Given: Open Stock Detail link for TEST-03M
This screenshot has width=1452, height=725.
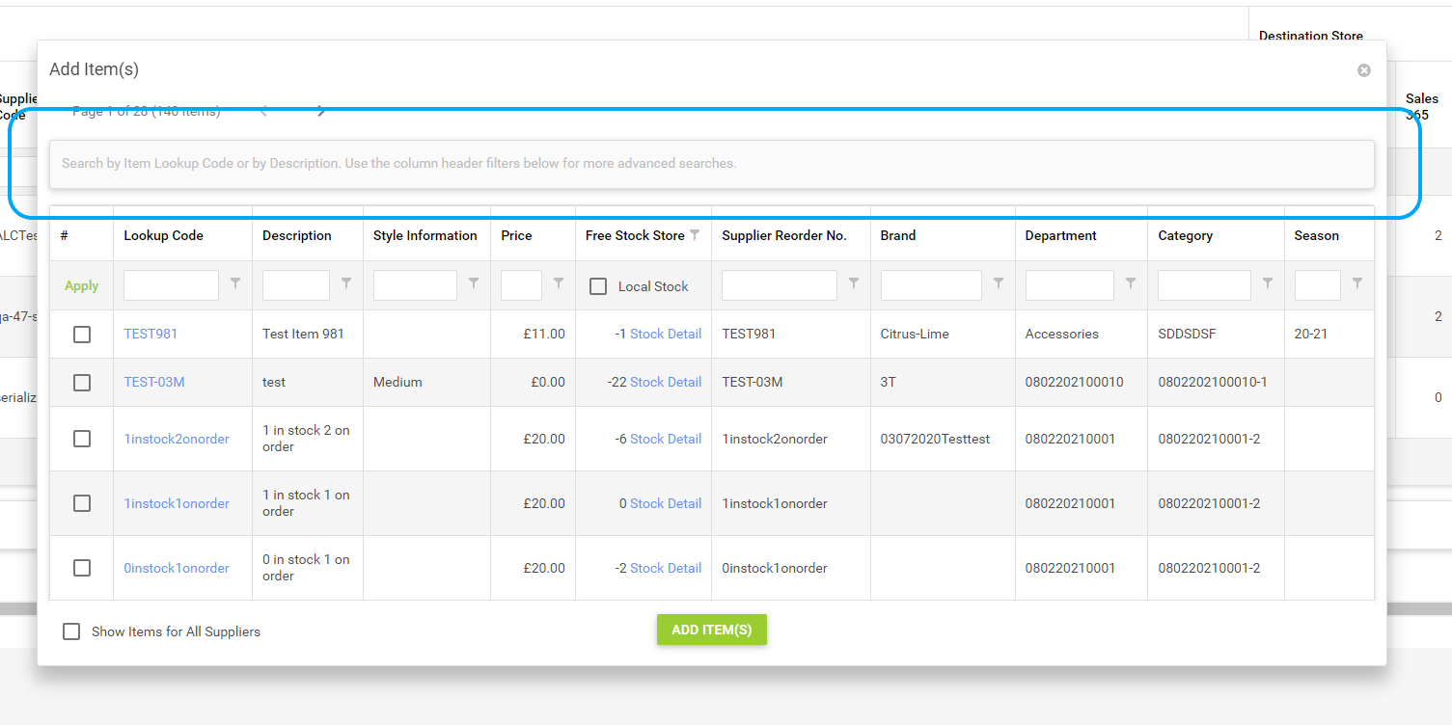Looking at the screenshot, I should pyautogui.click(x=665, y=382).
